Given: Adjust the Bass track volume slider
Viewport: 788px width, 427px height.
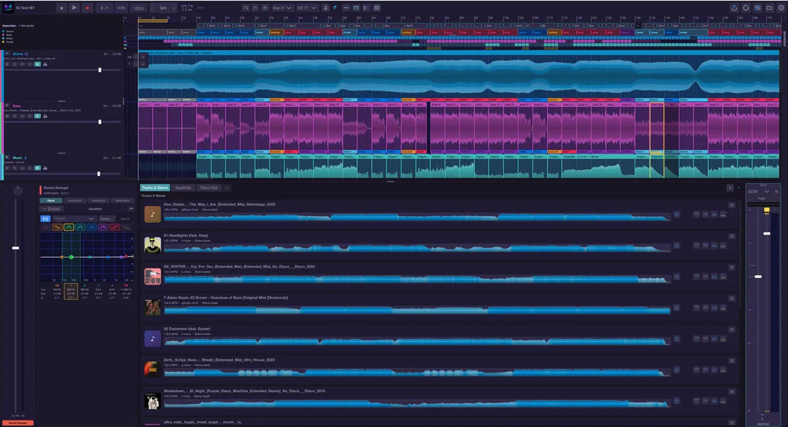Looking at the screenshot, I should pos(100,122).
